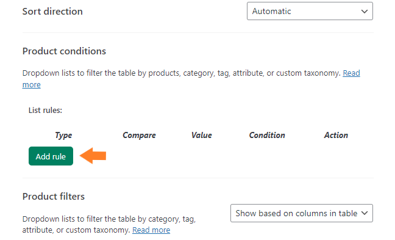Click the chevron arrow beside Automatic
Viewport: 395px width, 240px height.
coord(365,12)
